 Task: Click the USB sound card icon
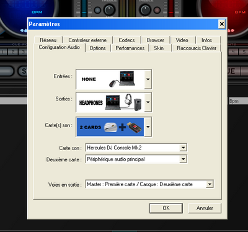135,127
